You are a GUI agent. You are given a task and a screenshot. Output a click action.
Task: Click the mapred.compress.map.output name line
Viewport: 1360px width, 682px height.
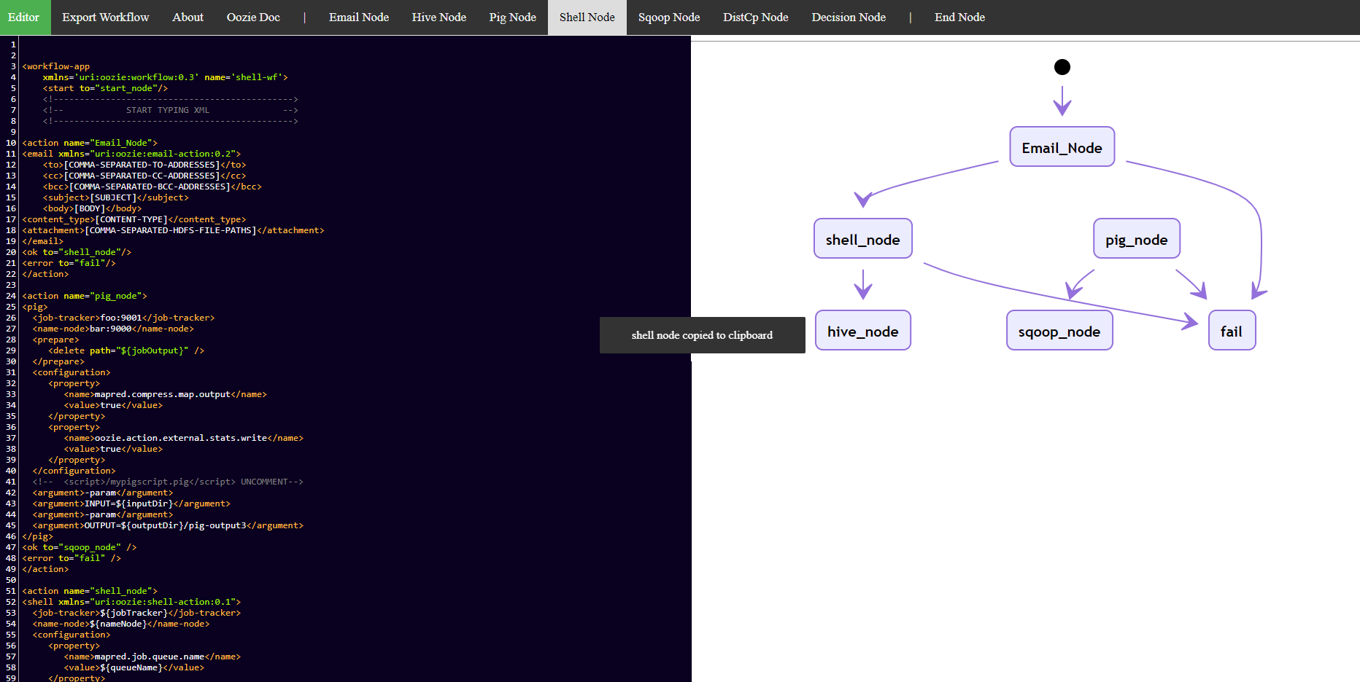166,394
